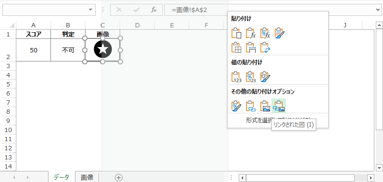Screen dimensions: 383x182
Task: Select column A header
Action: [x=34, y=25]
